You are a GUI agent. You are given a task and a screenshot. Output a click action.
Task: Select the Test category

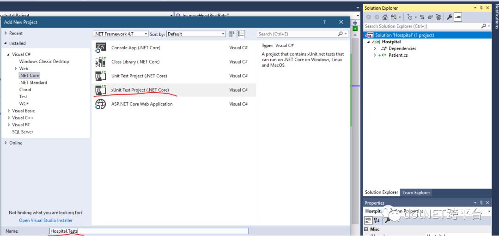pyautogui.click(x=23, y=96)
